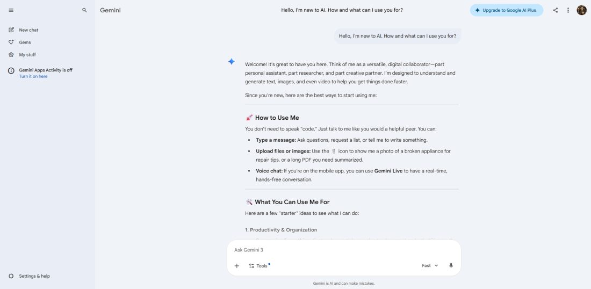Click the Gemini Apps Activity info icon
This screenshot has width=591, height=289.
pos(11,70)
